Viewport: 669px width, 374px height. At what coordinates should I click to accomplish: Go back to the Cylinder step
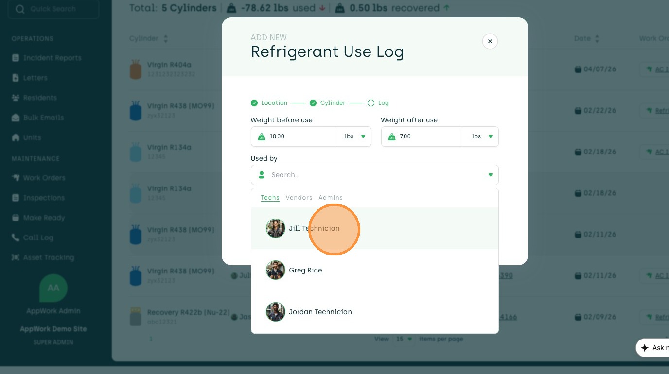pyautogui.click(x=328, y=103)
